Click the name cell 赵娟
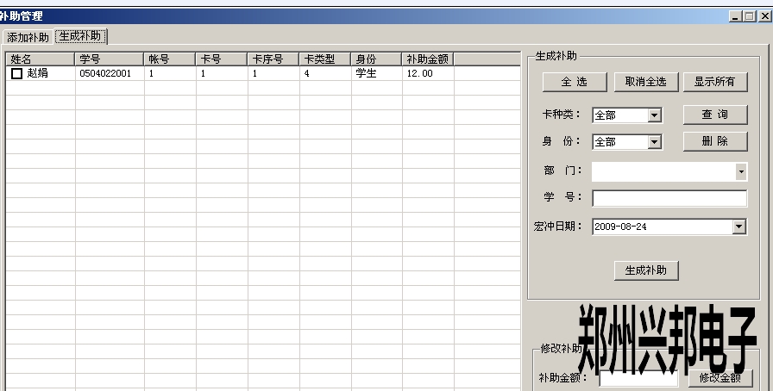The image size is (773, 391). click(x=37, y=73)
